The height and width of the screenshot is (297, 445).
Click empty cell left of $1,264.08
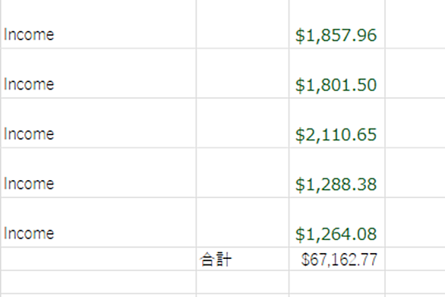pyautogui.click(x=242, y=223)
